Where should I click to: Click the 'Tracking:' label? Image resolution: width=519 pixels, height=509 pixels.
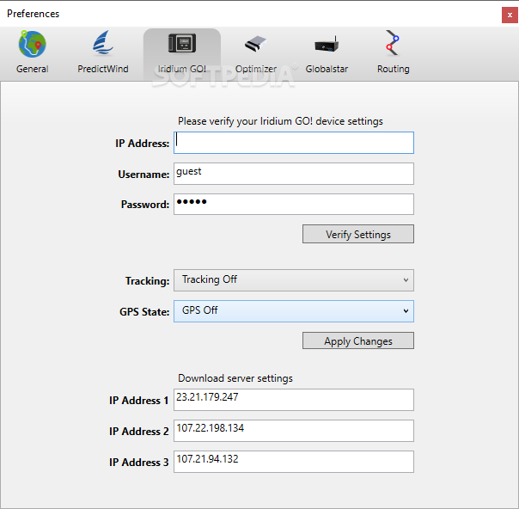(147, 281)
